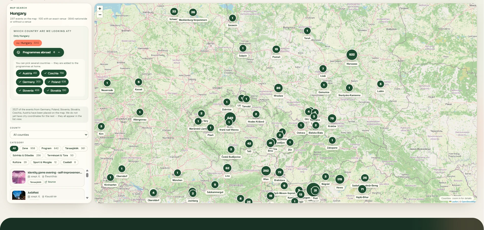This screenshot has width=484, height=230.
Task: Zoom out on the map
Action: coord(100,15)
